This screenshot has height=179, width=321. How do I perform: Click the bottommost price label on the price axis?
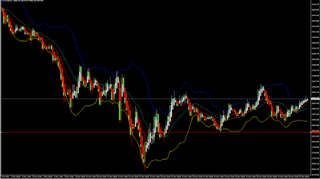[x=315, y=175]
